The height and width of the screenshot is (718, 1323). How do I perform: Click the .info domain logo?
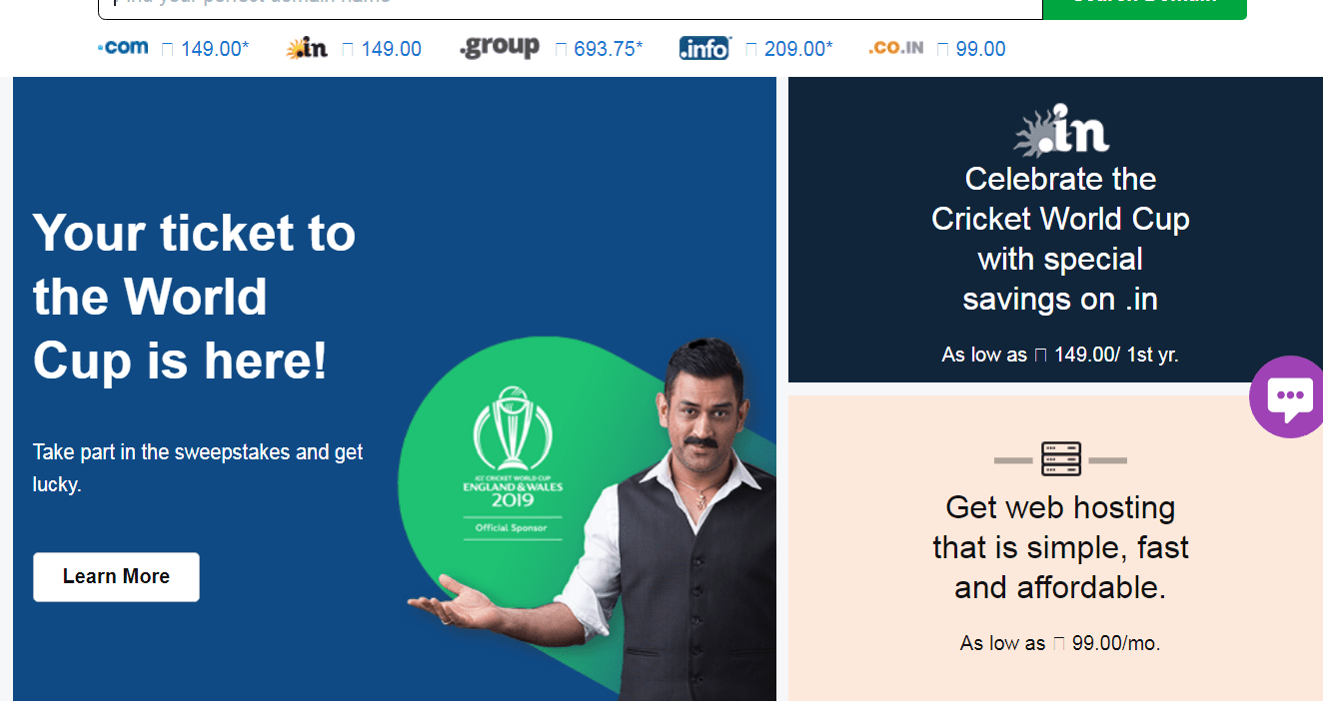704,48
